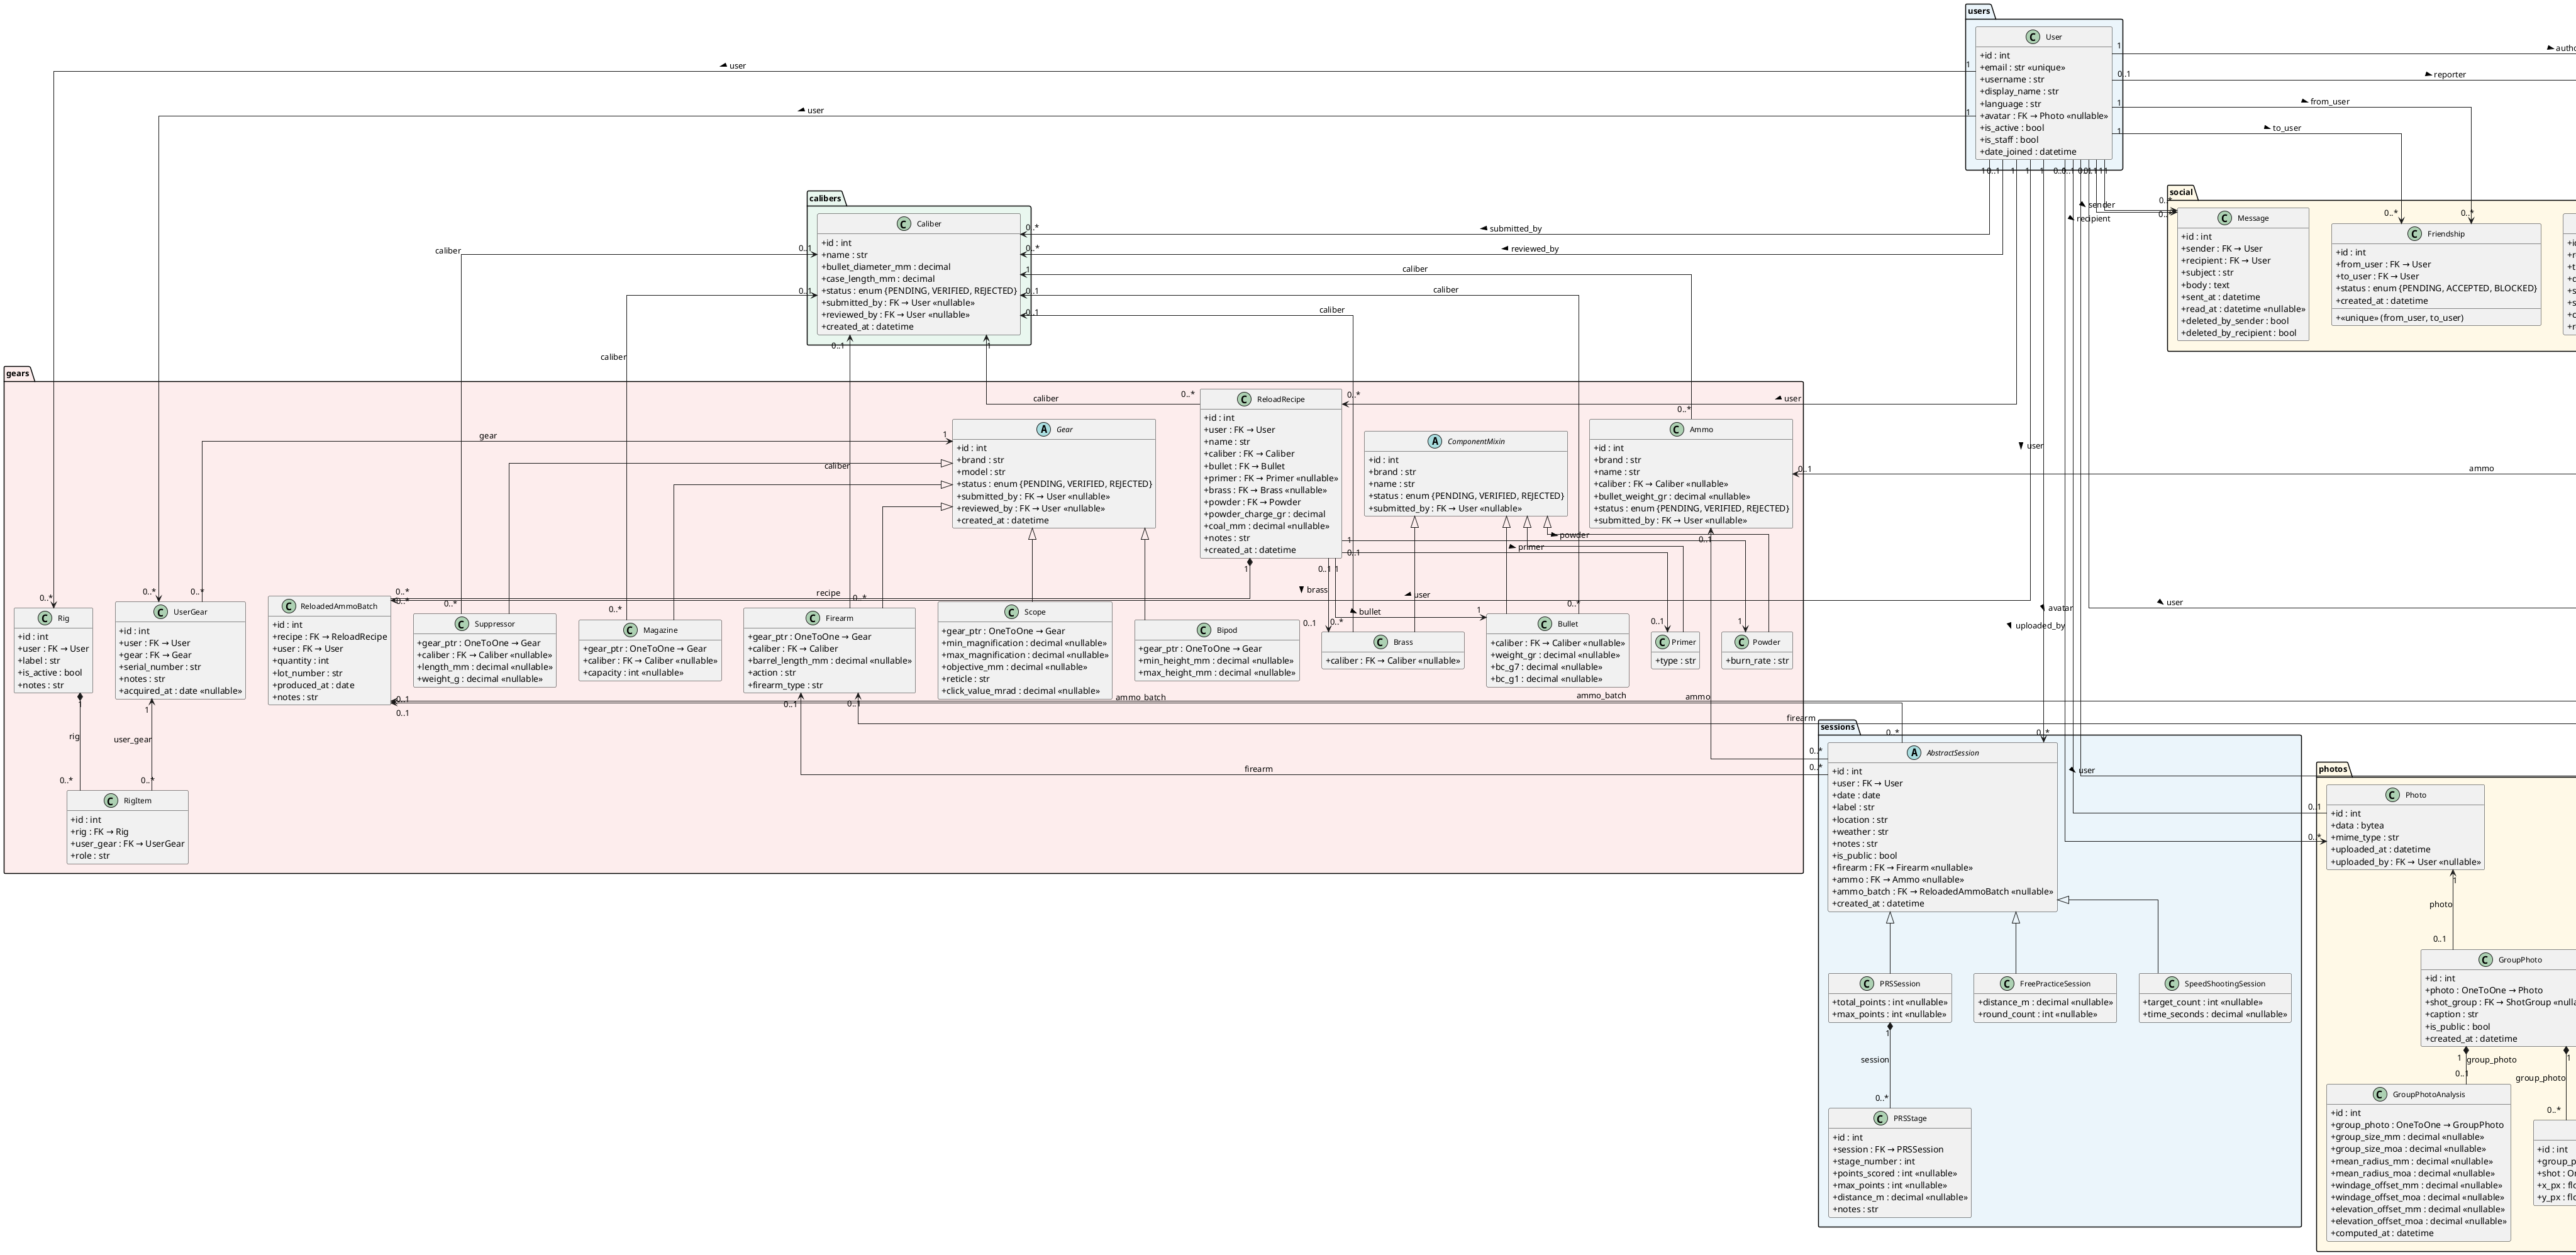Click the ReloadRecipe class icon

point(1244,399)
